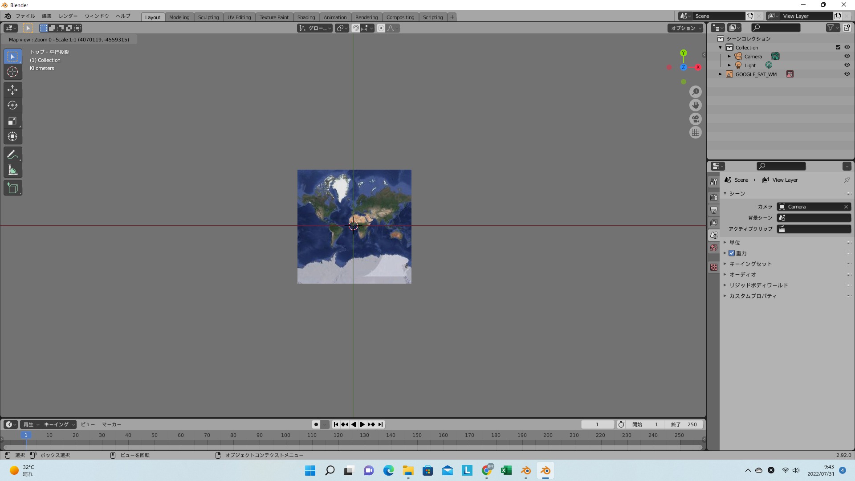The height and width of the screenshot is (481, 855).
Task: Select the Scale tool
Action: coord(12,121)
